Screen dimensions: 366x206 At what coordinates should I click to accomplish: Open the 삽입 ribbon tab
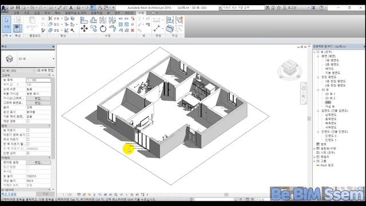point(37,13)
